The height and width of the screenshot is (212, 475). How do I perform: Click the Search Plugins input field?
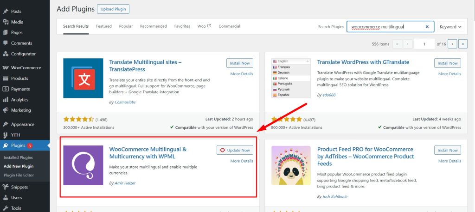385,27
